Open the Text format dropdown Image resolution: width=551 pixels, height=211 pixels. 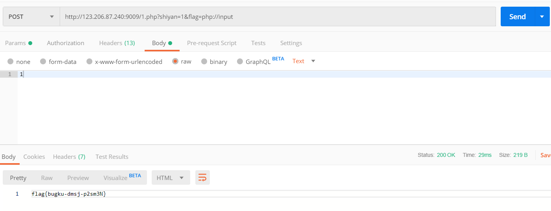[304, 61]
